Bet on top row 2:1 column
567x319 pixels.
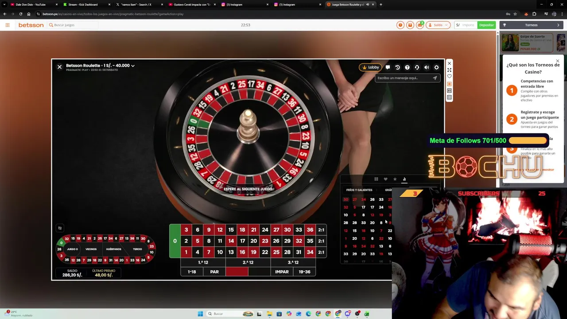pos(321,230)
